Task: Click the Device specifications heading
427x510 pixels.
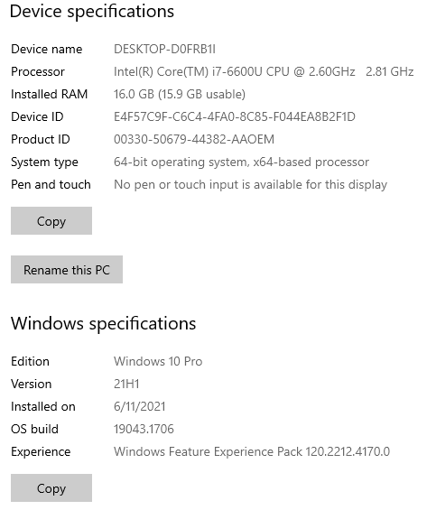Action: click(x=92, y=12)
